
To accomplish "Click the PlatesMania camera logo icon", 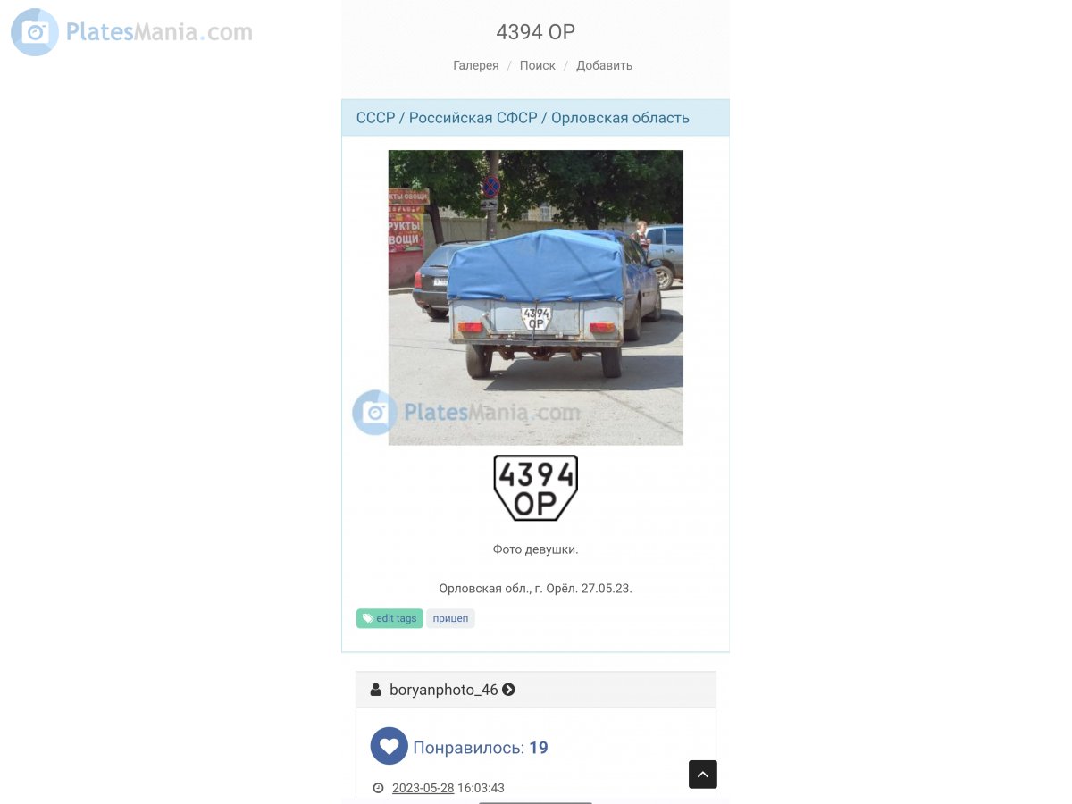I will tap(35, 32).
